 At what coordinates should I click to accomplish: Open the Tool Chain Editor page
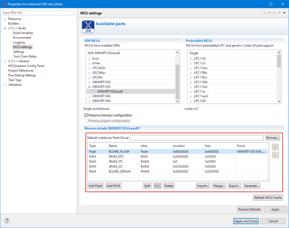(x=25, y=57)
